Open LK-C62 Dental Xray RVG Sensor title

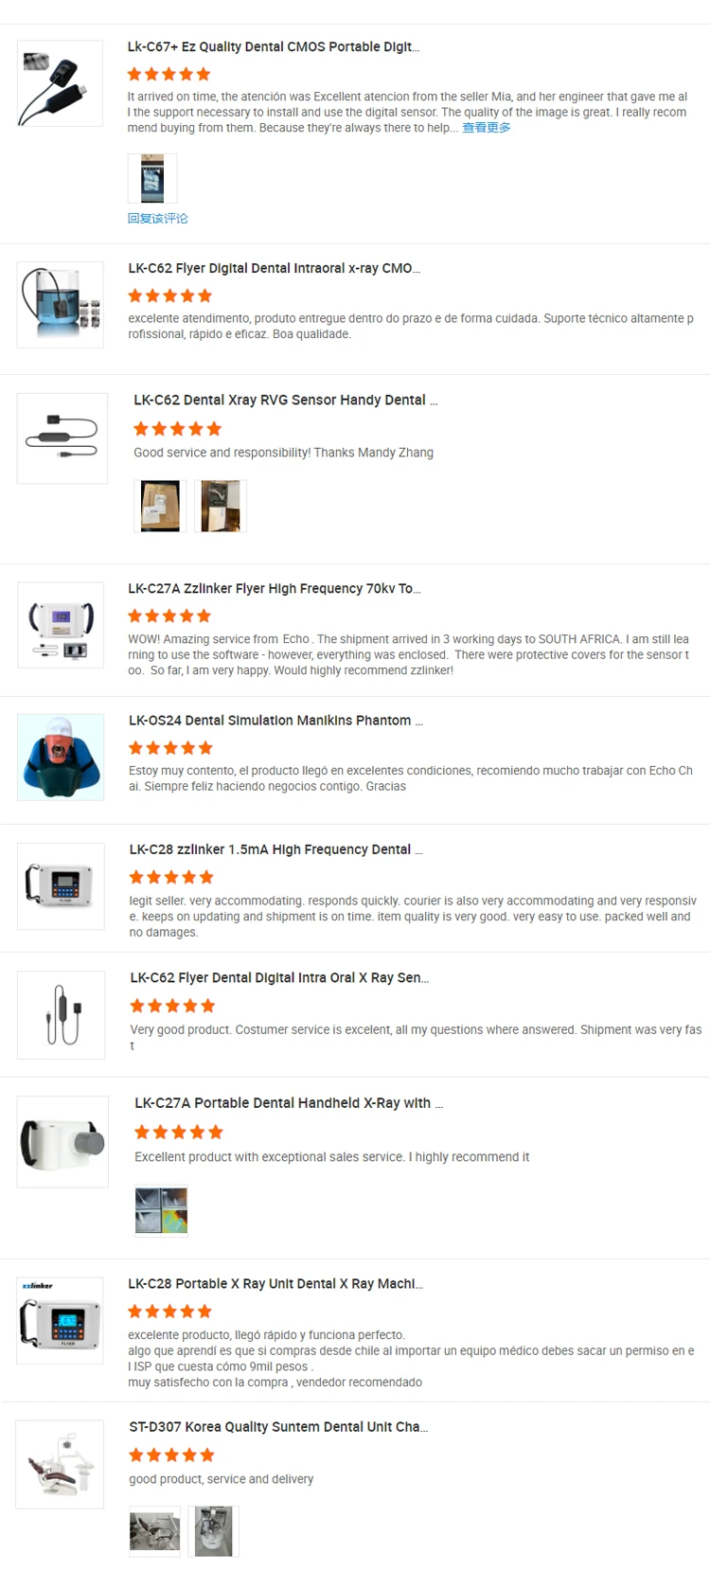286,401
